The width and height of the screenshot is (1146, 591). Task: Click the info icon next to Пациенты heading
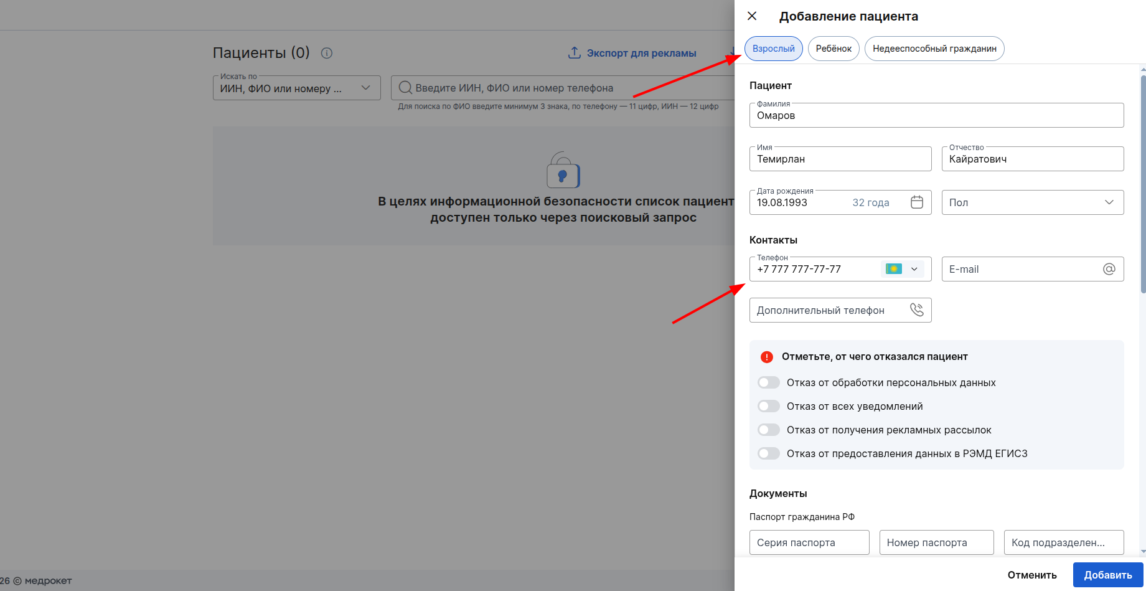coord(326,53)
